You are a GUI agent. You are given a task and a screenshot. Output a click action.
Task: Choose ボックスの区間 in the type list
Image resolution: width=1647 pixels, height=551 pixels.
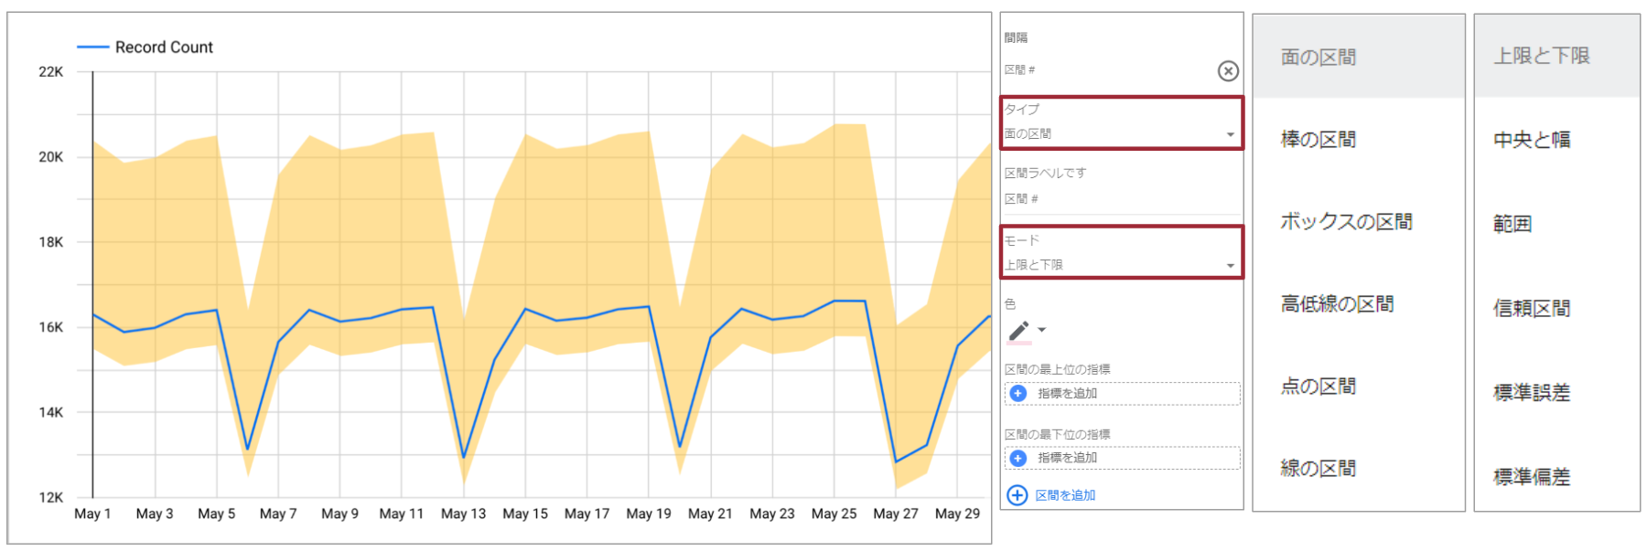pyautogui.click(x=1345, y=222)
